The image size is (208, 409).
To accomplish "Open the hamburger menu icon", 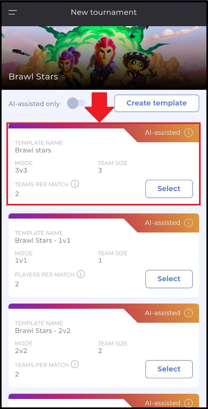I will pyautogui.click(x=13, y=12).
